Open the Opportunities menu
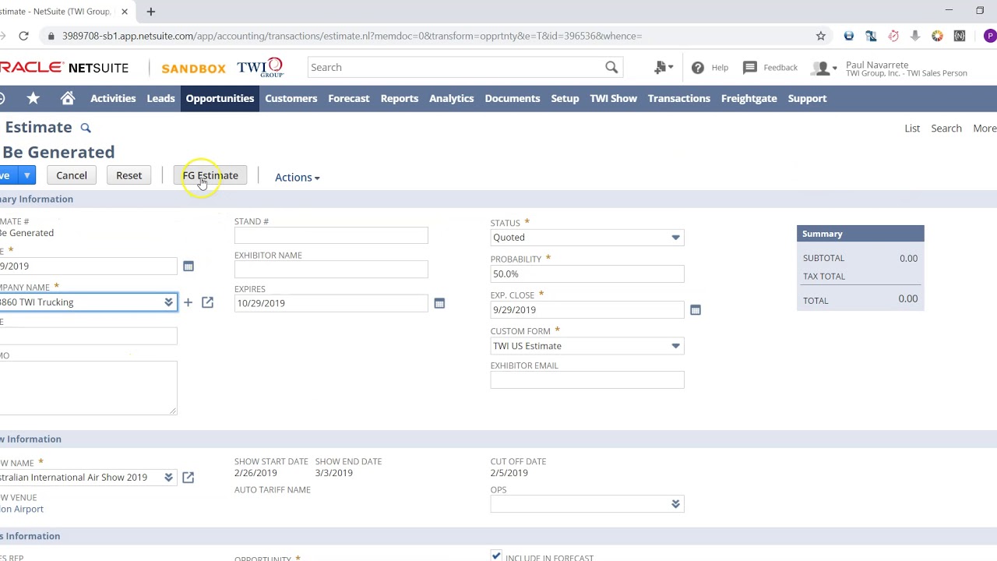997x561 pixels. (x=220, y=98)
